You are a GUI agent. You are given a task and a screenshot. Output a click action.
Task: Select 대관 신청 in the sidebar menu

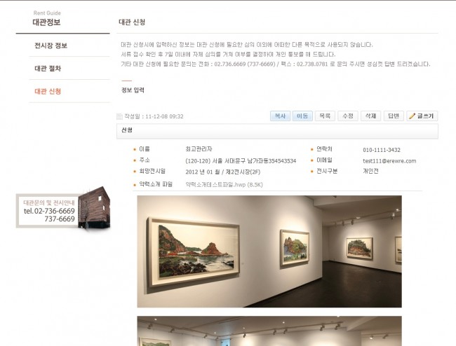(x=48, y=92)
